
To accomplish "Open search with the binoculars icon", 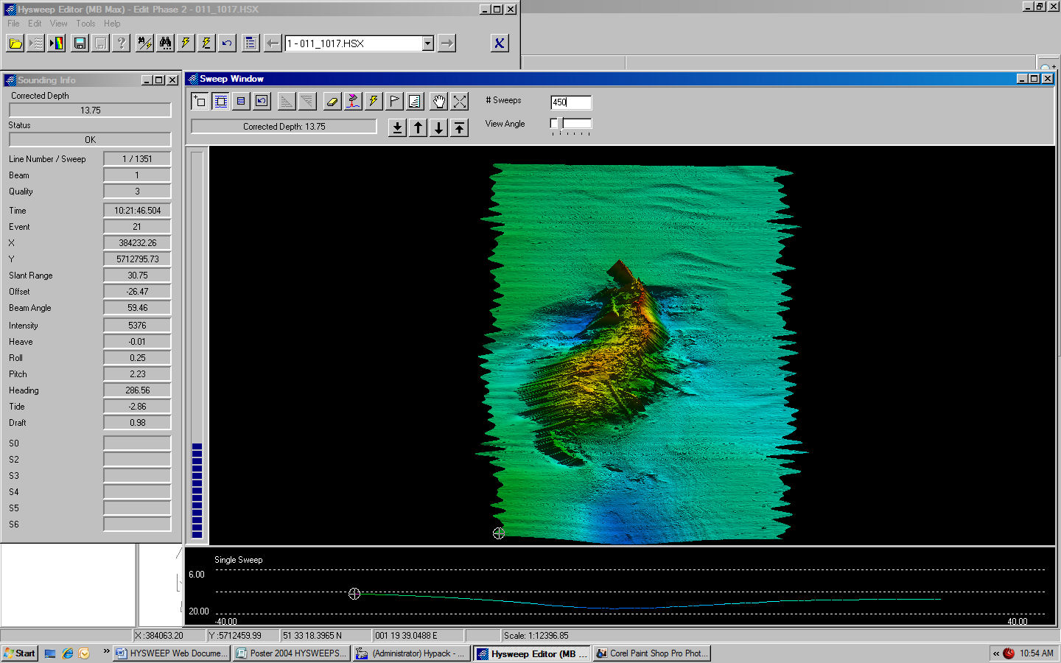I will [x=166, y=43].
